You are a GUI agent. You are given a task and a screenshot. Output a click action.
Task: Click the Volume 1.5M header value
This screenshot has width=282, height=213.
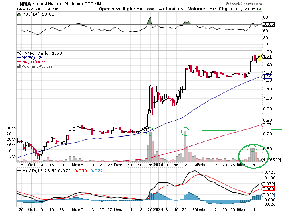tap(202, 9)
